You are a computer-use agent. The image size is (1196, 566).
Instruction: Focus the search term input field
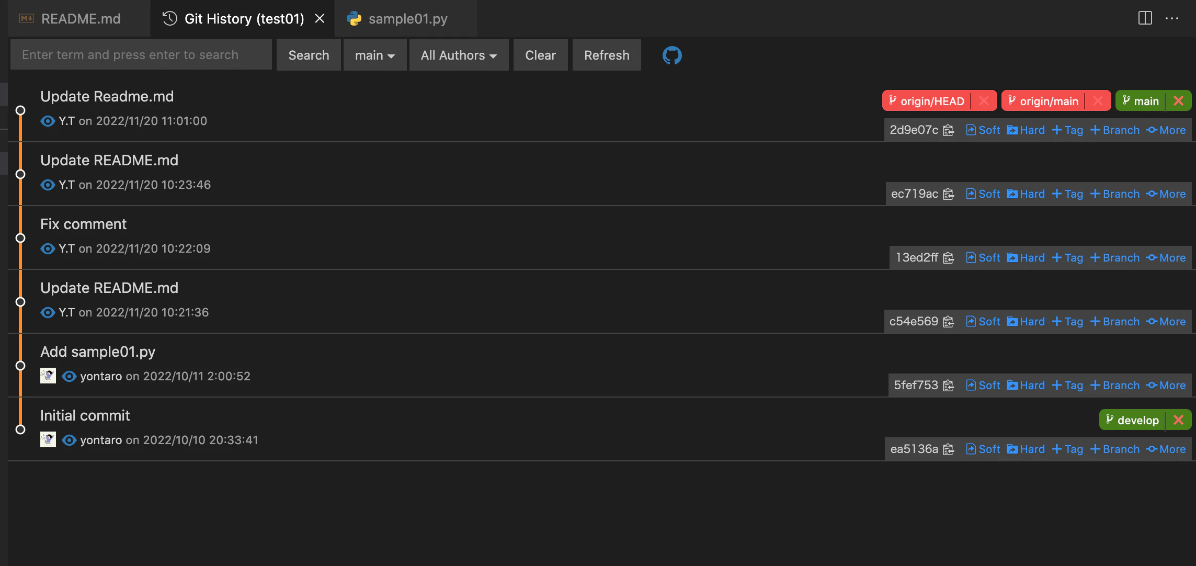click(x=141, y=55)
